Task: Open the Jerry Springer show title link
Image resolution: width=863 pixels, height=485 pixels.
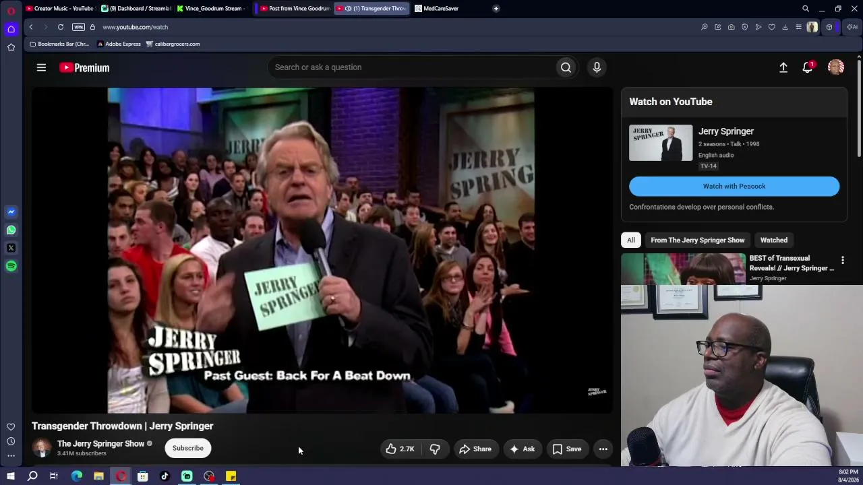Action: [726, 131]
